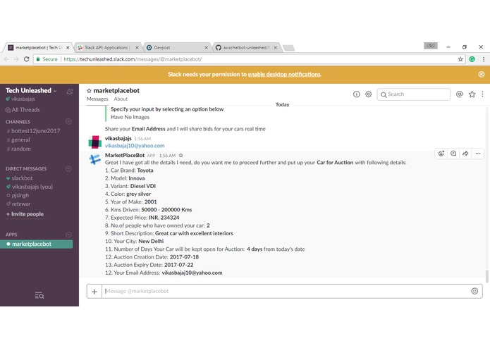
Task: Open the notification bell preferences
Action: click(x=70, y=91)
